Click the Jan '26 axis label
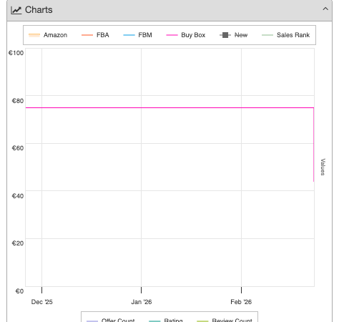Screen dimensions: 339x322 142,302
